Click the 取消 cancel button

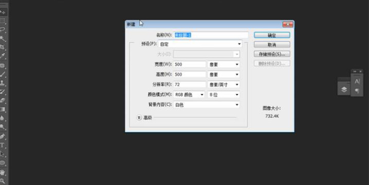pyautogui.click(x=272, y=45)
